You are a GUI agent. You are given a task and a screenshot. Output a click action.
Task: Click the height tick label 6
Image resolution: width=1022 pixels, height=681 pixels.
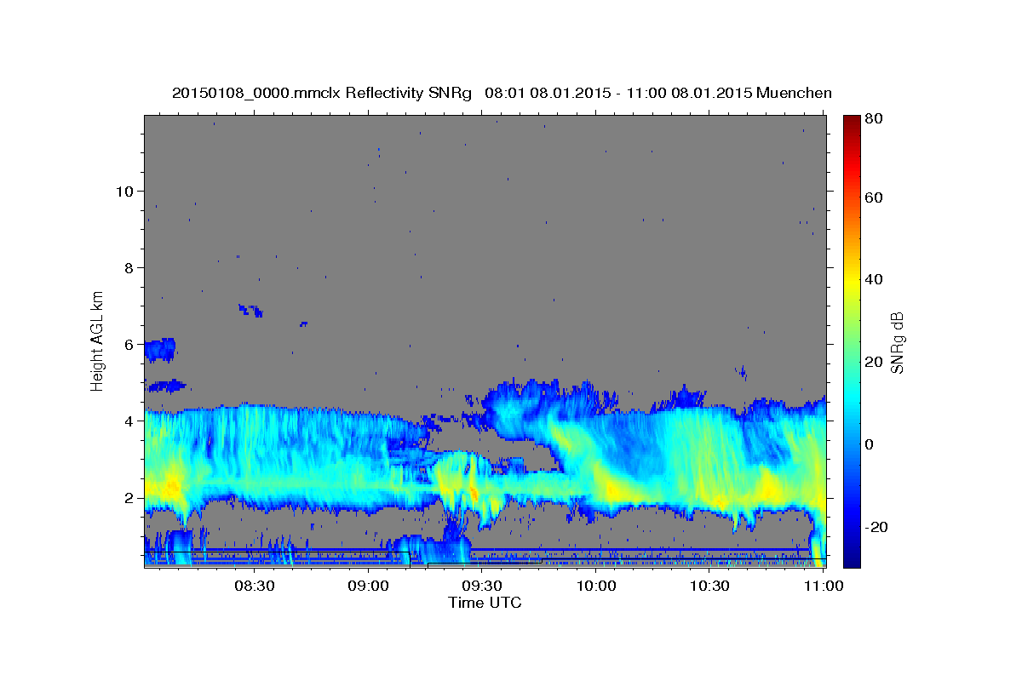click(128, 344)
